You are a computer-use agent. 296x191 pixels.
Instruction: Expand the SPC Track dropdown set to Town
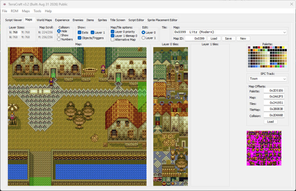268,79
